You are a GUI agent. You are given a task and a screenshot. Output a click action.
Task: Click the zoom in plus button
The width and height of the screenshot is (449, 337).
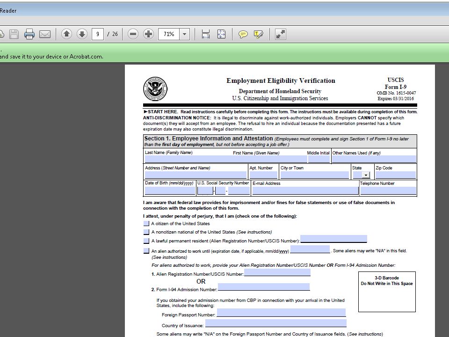(148, 34)
